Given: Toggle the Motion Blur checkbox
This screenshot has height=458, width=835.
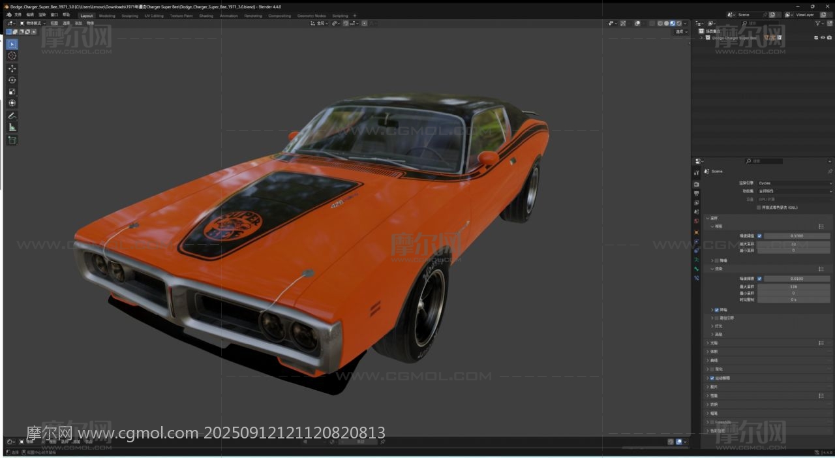Looking at the screenshot, I should pyautogui.click(x=712, y=378).
